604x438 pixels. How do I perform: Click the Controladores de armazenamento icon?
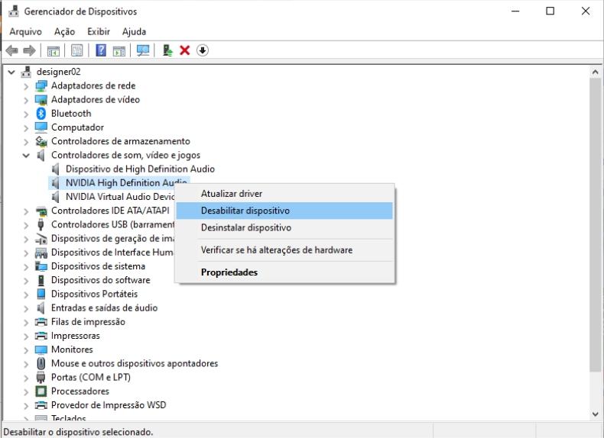(41, 141)
